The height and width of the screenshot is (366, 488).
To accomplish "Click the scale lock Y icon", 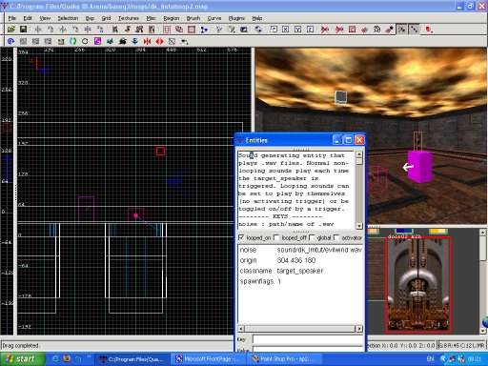I will [298, 30].
